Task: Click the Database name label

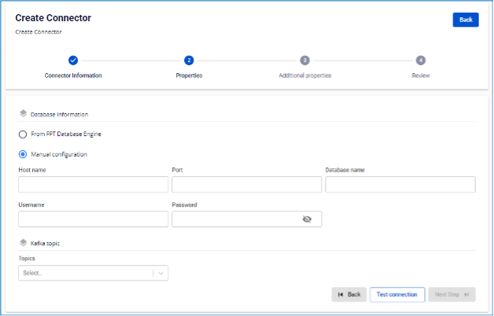Action: [x=345, y=170]
